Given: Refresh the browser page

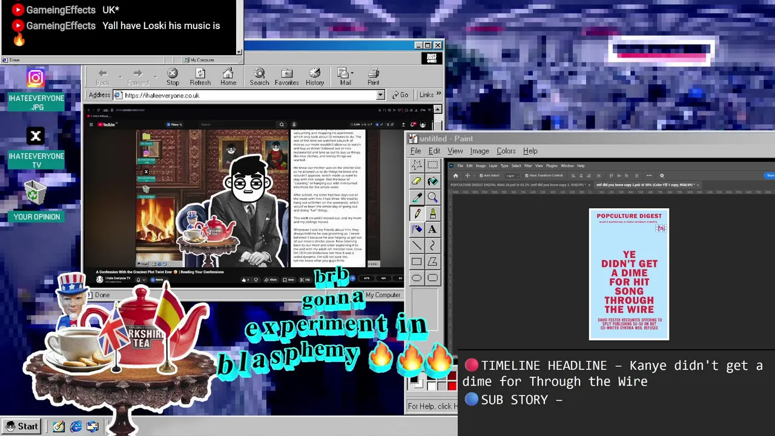Looking at the screenshot, I should (200, 77).
